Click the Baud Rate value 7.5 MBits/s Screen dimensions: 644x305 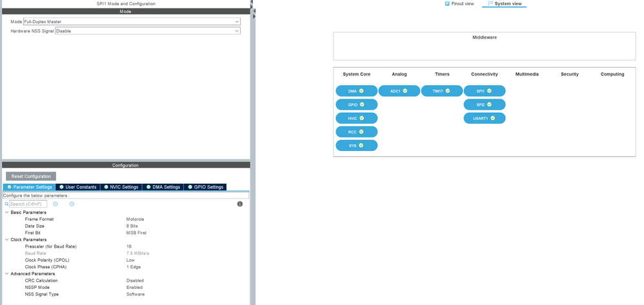[137, 253]
